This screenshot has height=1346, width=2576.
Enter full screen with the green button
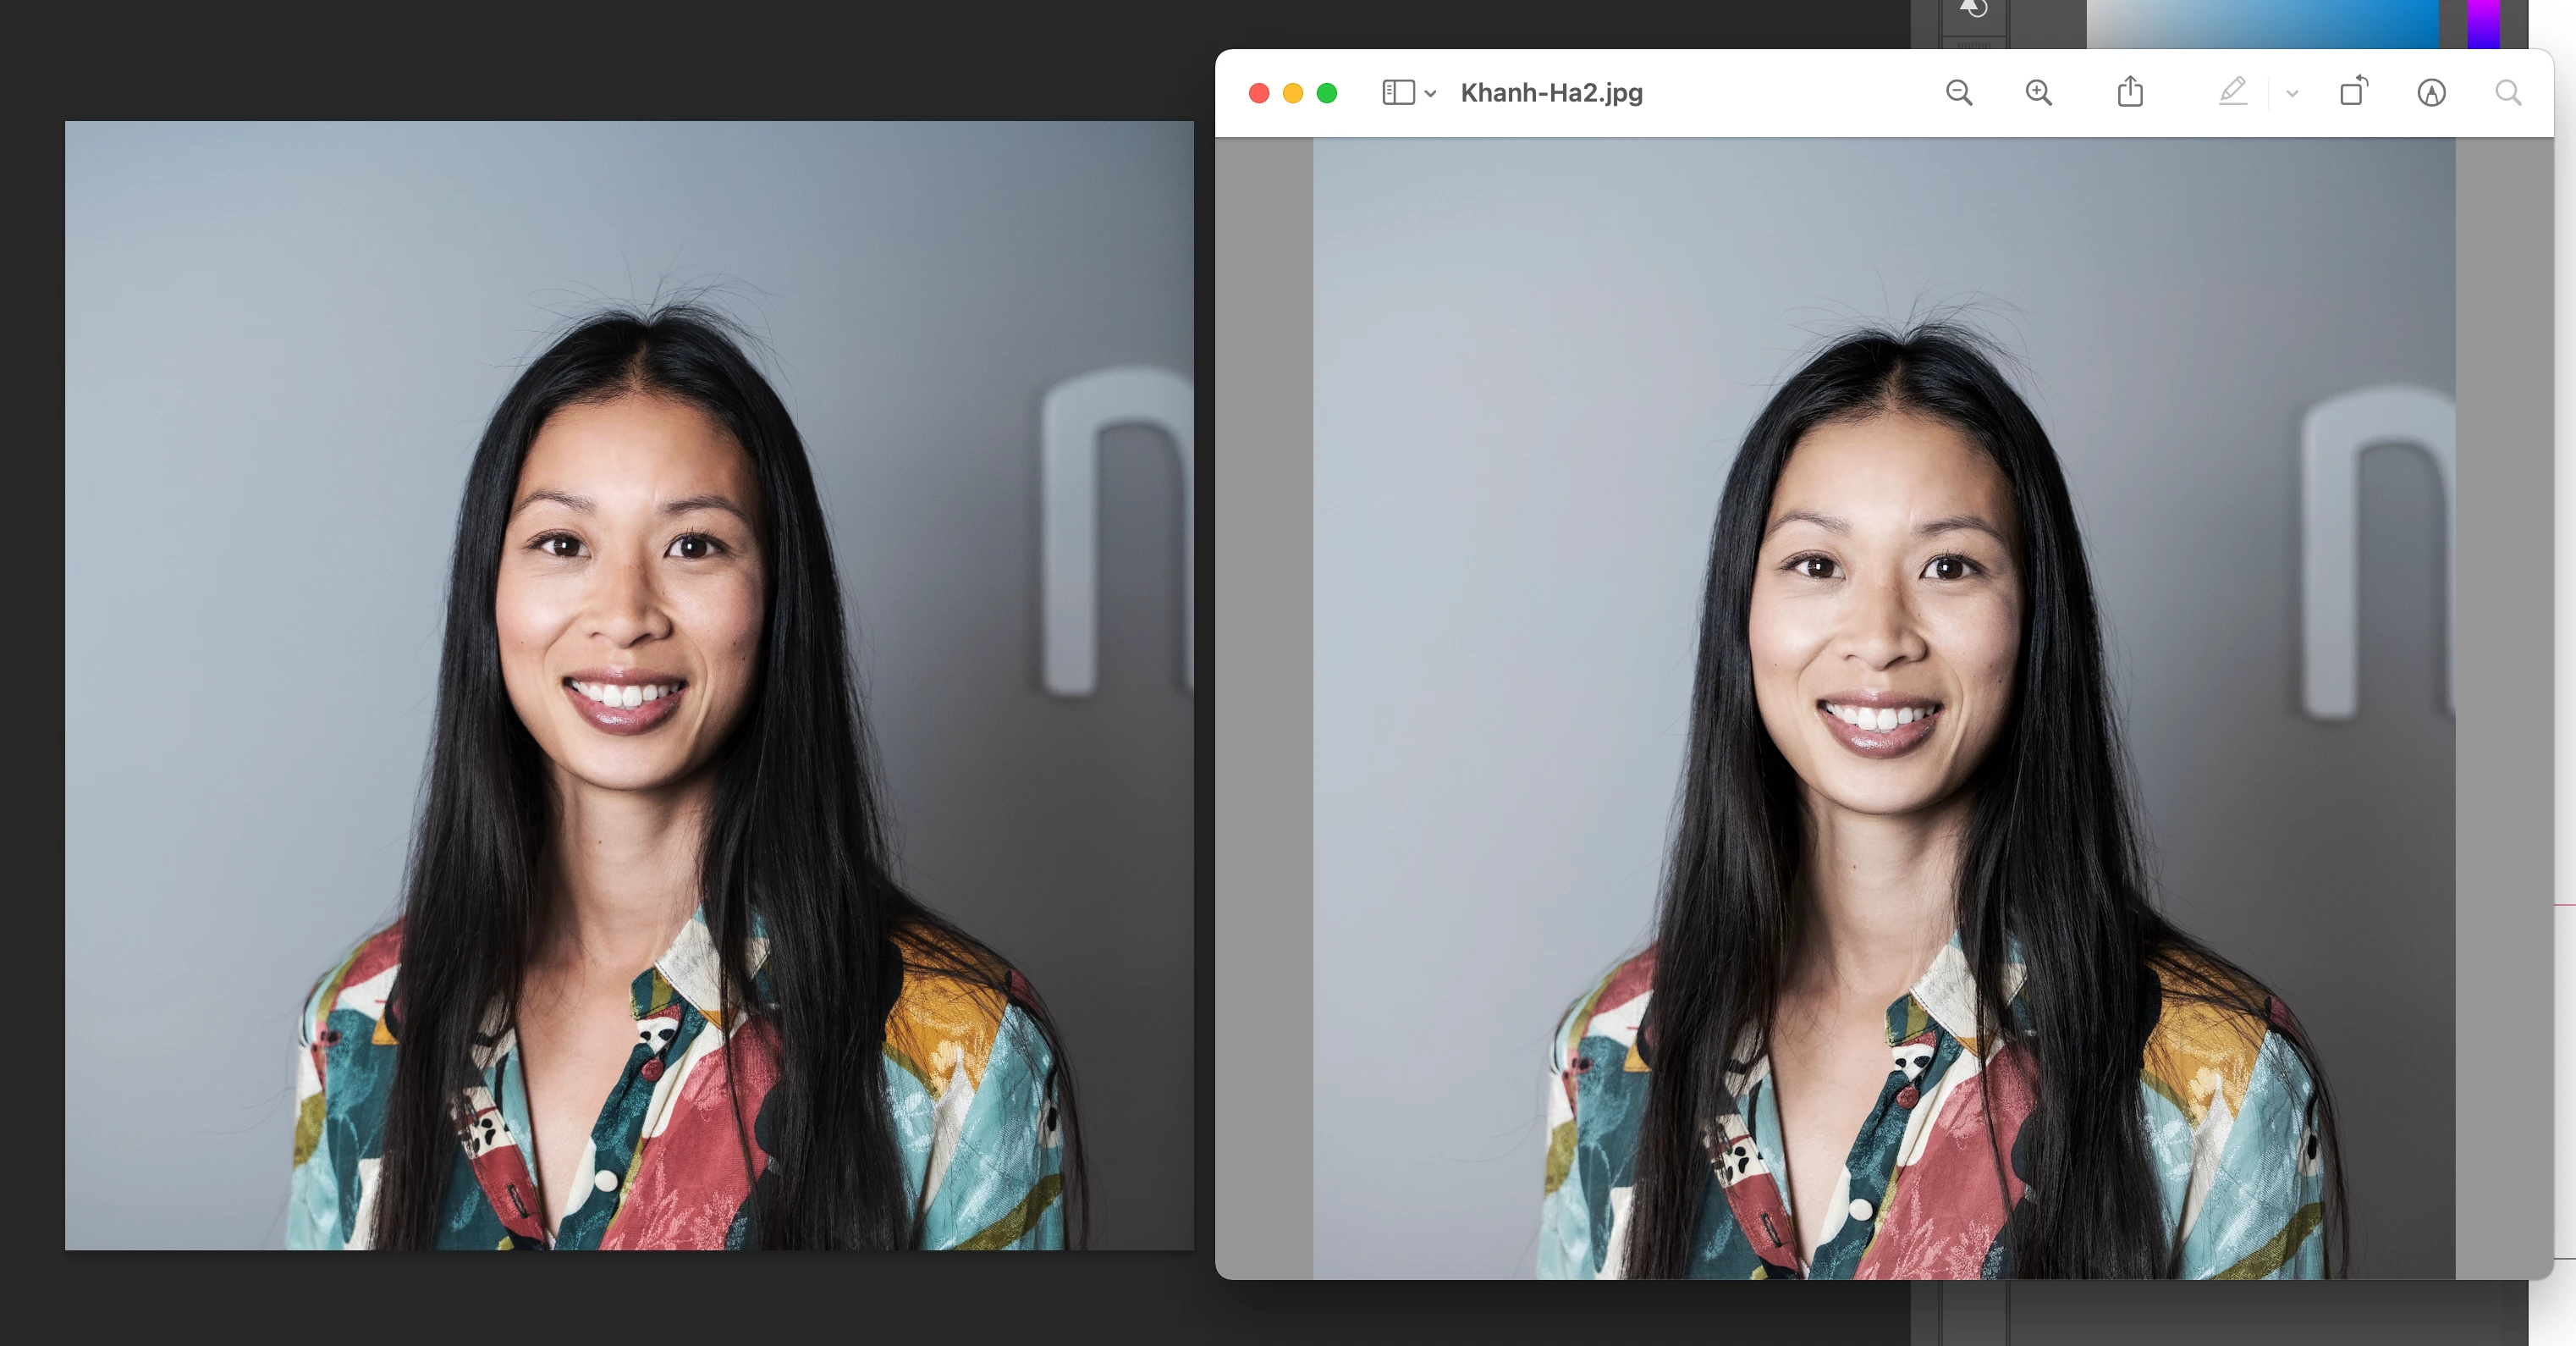[1327, 93]
